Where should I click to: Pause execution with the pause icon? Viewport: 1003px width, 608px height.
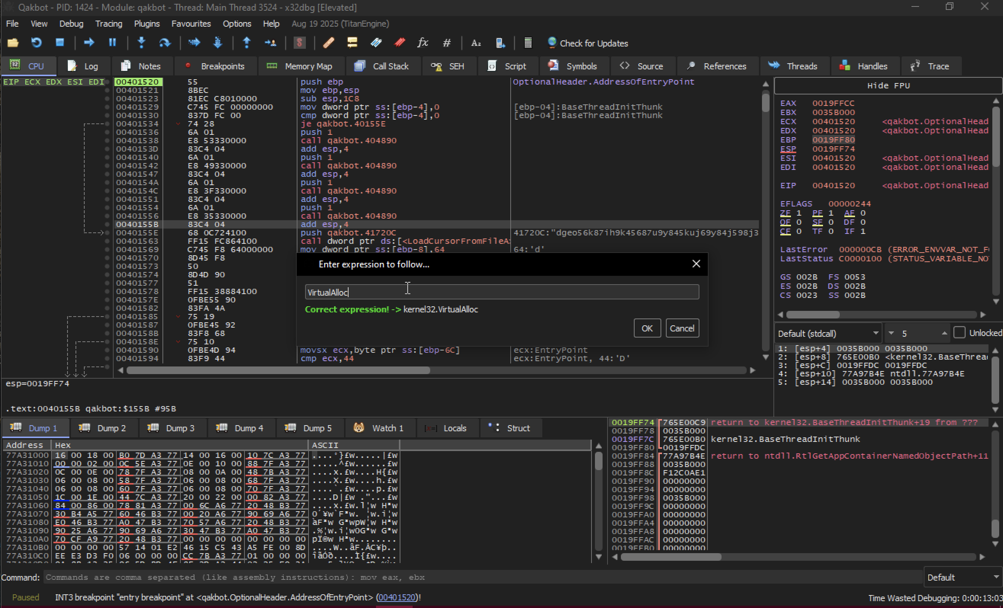click(x=113, y=43)
